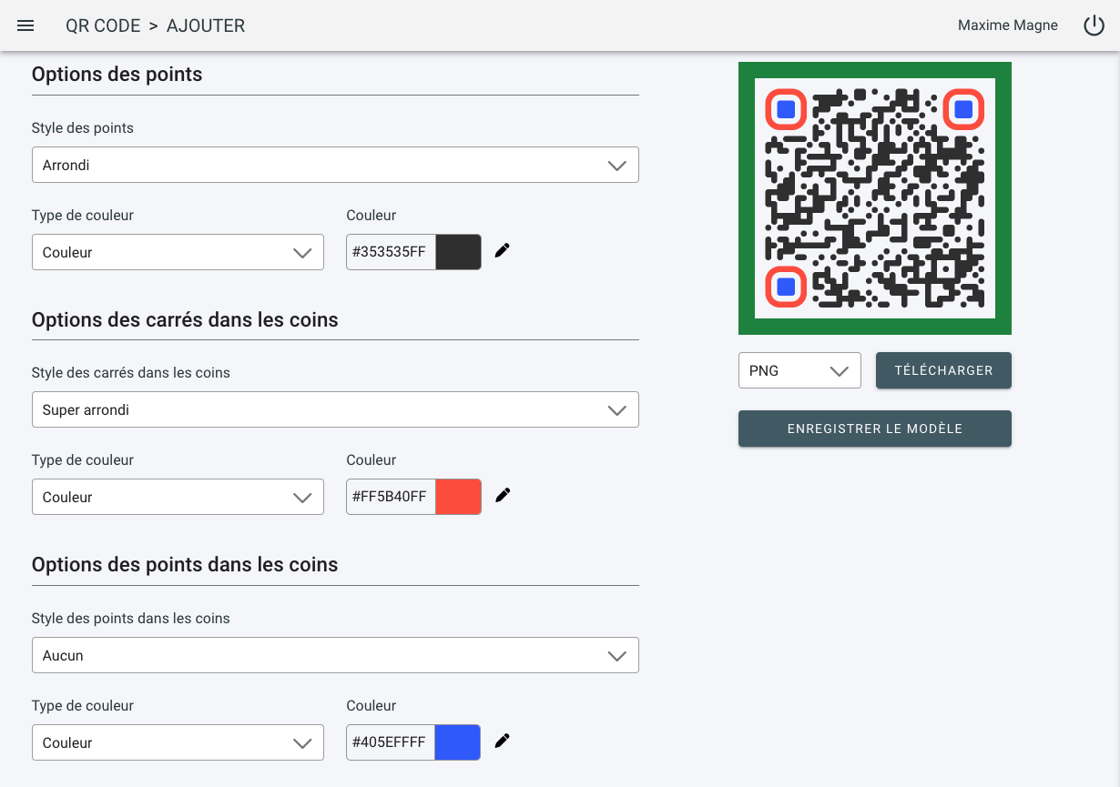
Task: Click the dark gray color swatch
Action: coord(458,252)
